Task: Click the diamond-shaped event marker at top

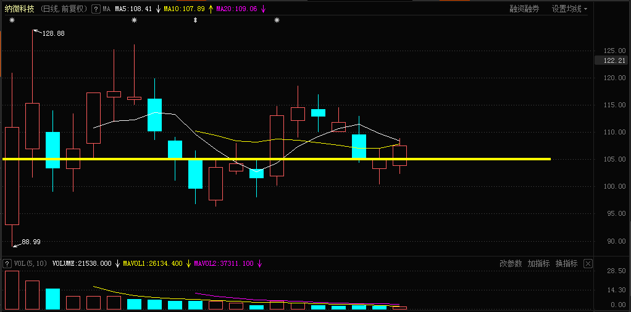Action: [196, 20]
